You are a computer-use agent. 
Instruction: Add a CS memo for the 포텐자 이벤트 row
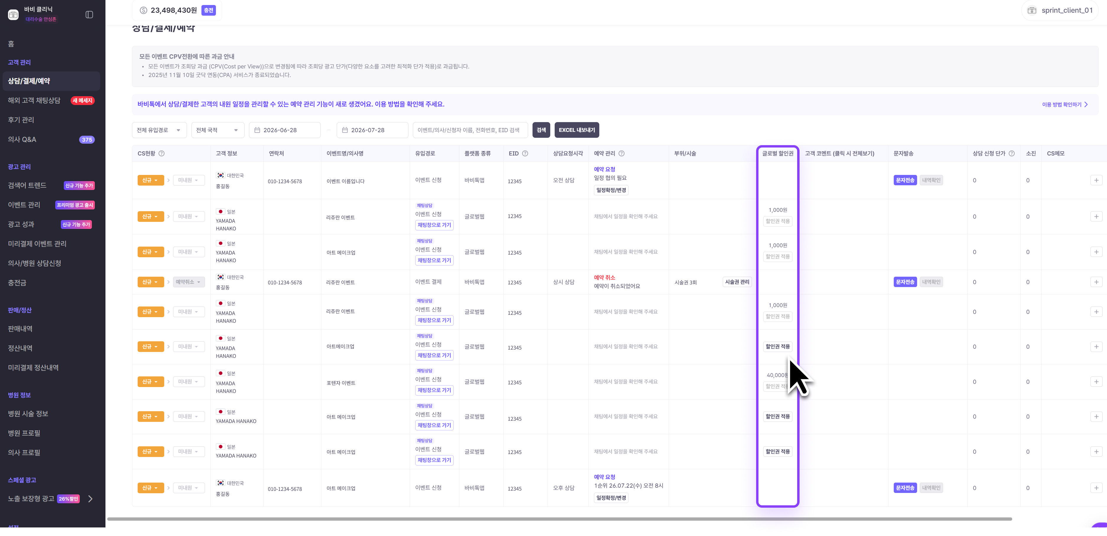coord(1096,382)
